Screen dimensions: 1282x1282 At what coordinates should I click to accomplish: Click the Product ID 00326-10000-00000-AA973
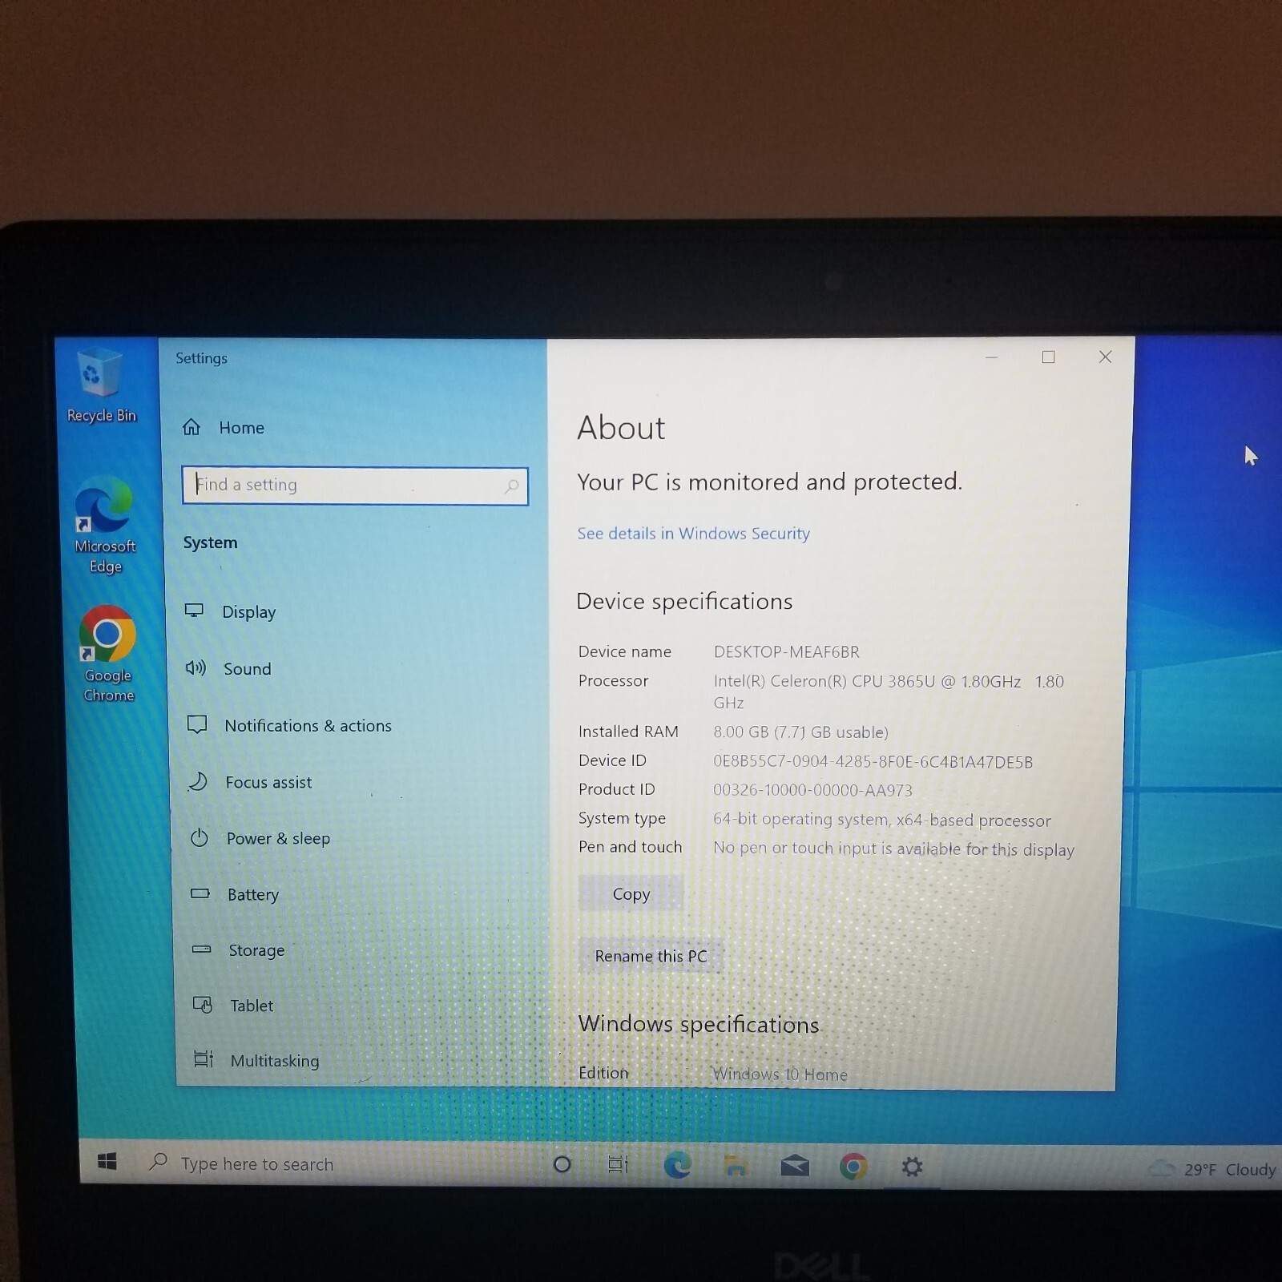click(x=812, y=790)
